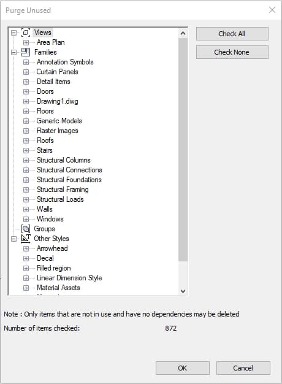Click the scrollbar down arrow
This screenshot has height=384, width=282.
click(183, 291)
